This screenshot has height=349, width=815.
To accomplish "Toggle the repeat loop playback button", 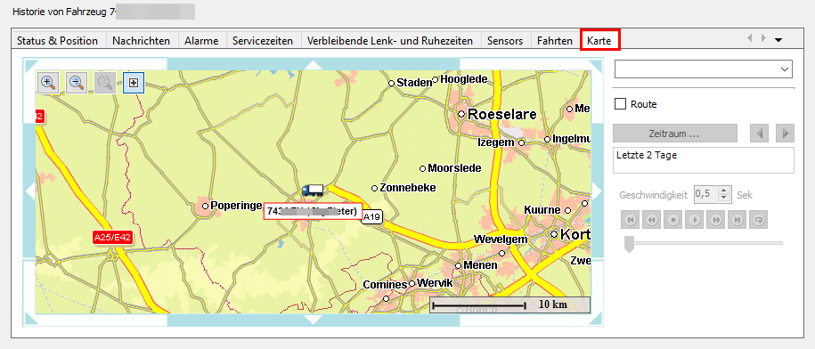I will tap(759, 220).
